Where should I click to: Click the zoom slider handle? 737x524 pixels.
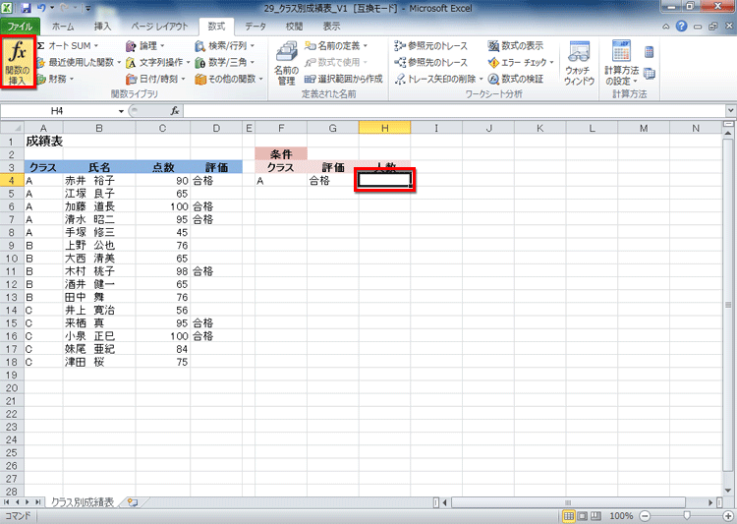(x=687, y=515)
